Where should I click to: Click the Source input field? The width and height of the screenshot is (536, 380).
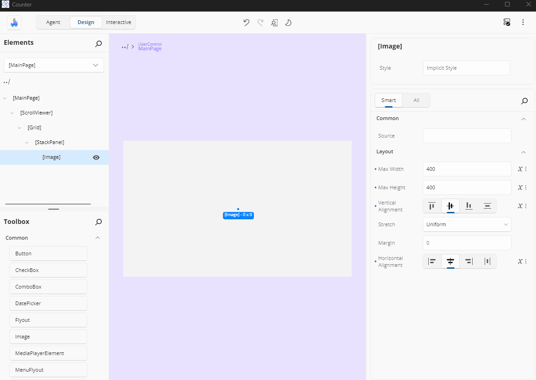(467, 136)
